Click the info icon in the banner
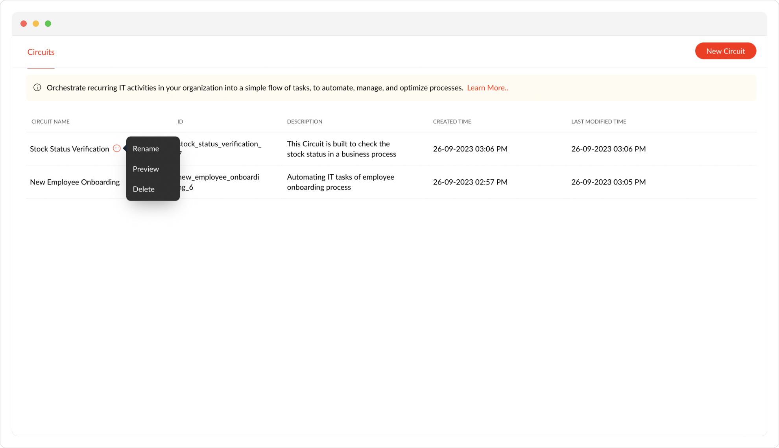Screen dimensions: 779x448 pyautogui.click(x=37, y=88)
